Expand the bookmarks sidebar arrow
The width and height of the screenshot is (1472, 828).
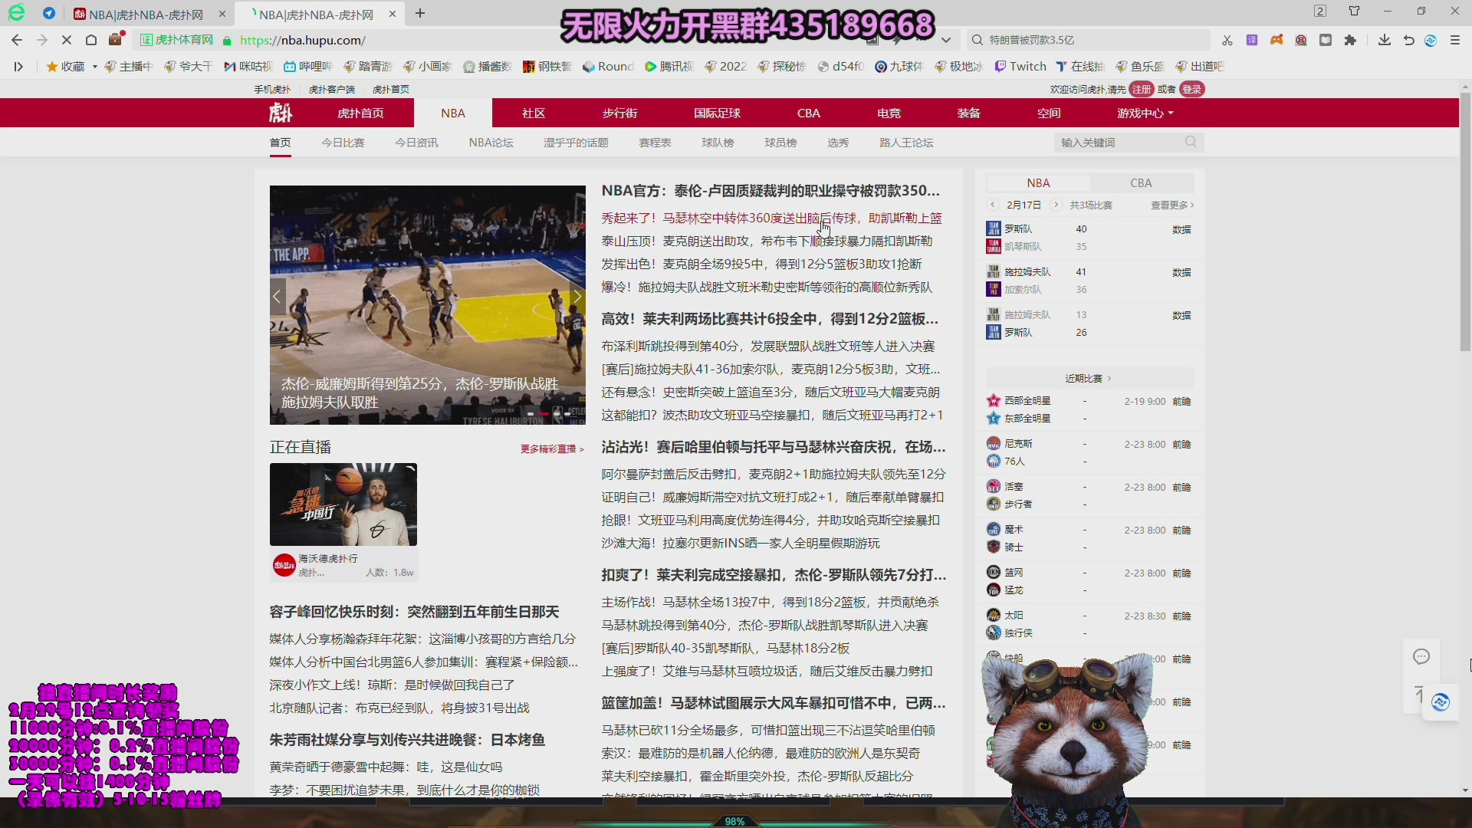click(x=18, y=67)
